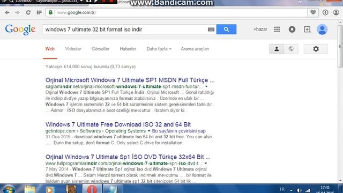Expand getintopc.com result URL dropdown arrow
This screenshot has width=343, height=193.
[149, 131]
